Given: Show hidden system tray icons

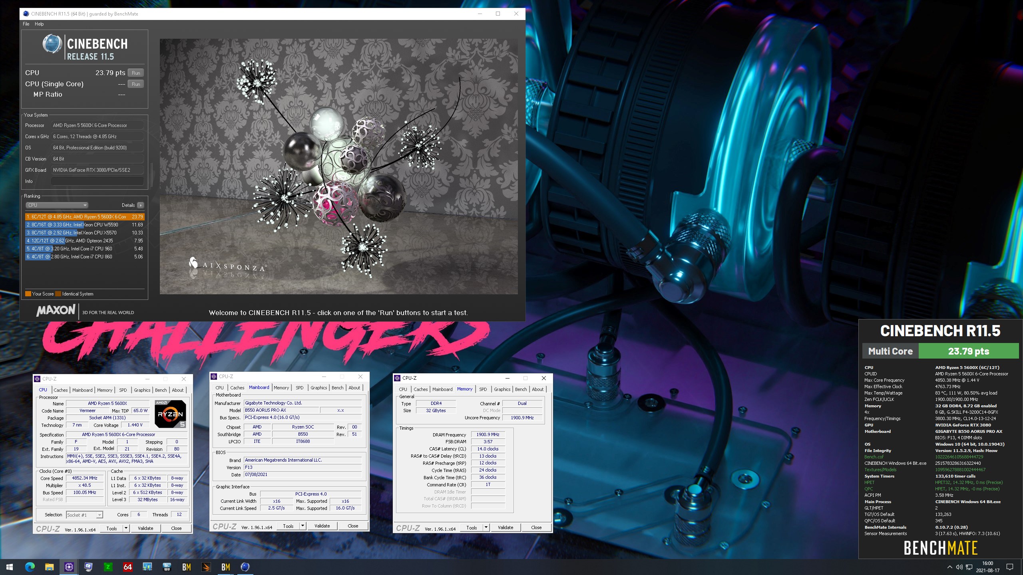Looking at the screenshot, I should click(x=949, y=567).
